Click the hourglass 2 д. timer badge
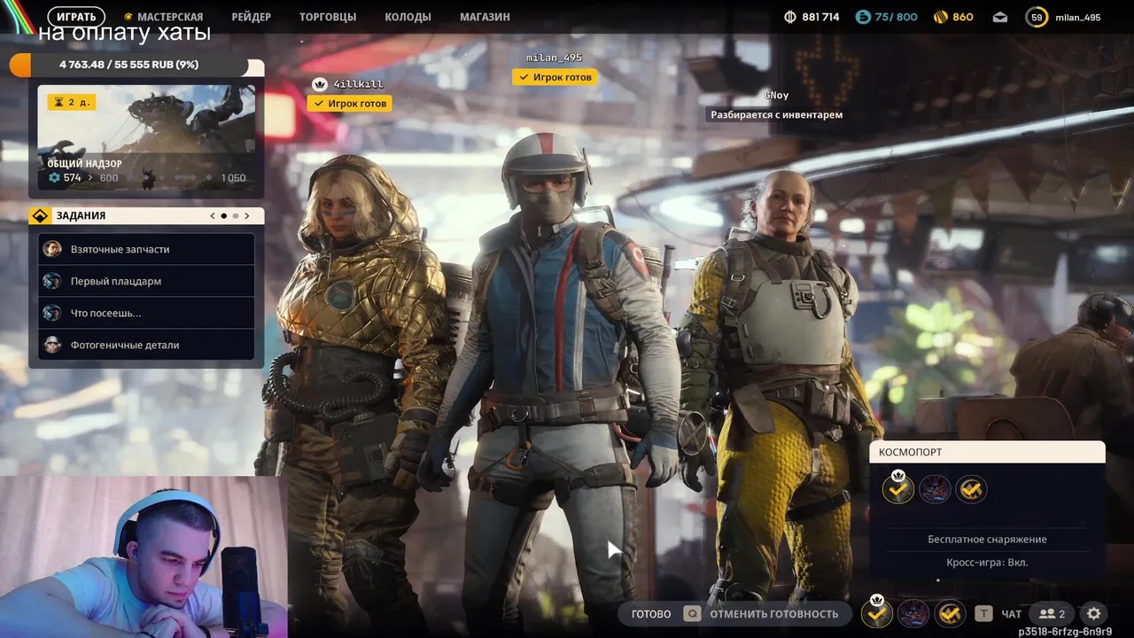 [x=72, y=102]
